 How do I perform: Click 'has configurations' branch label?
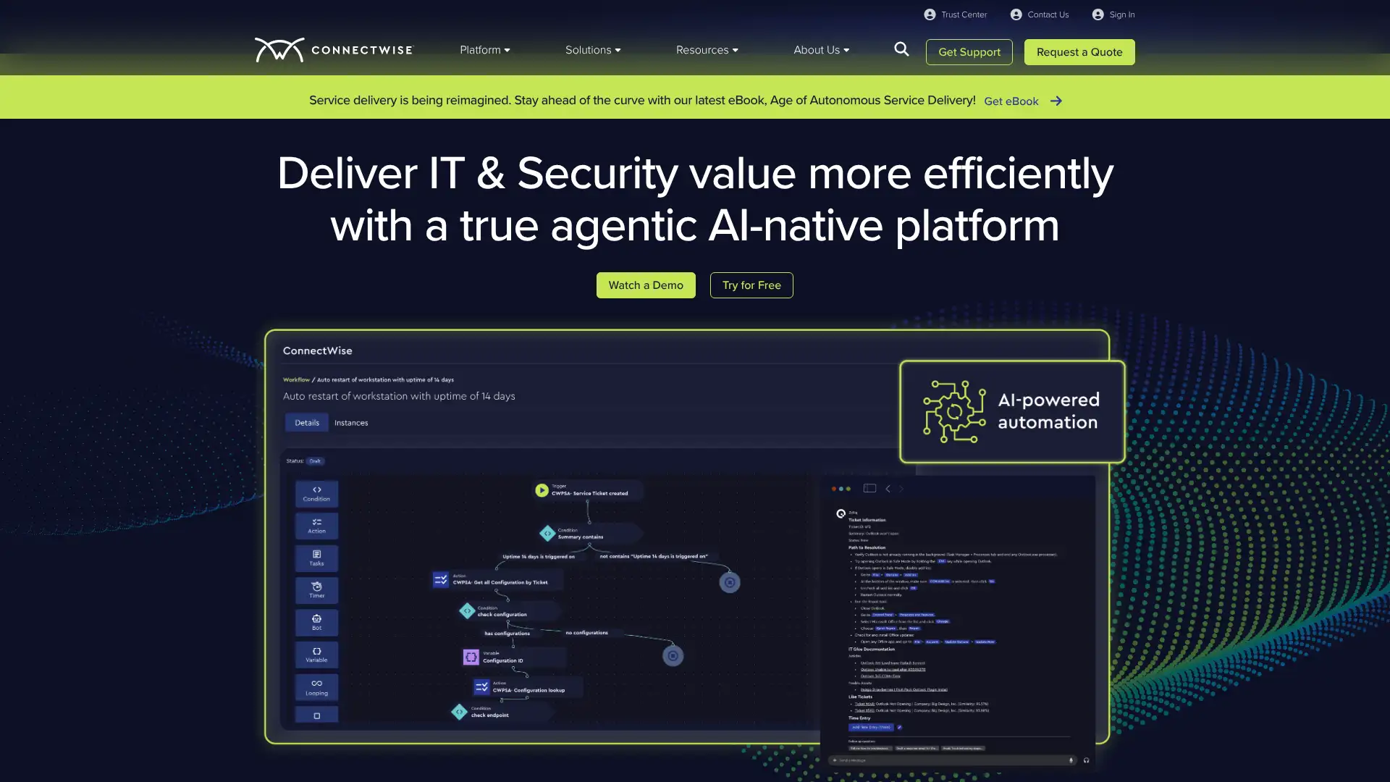point(507,634)
